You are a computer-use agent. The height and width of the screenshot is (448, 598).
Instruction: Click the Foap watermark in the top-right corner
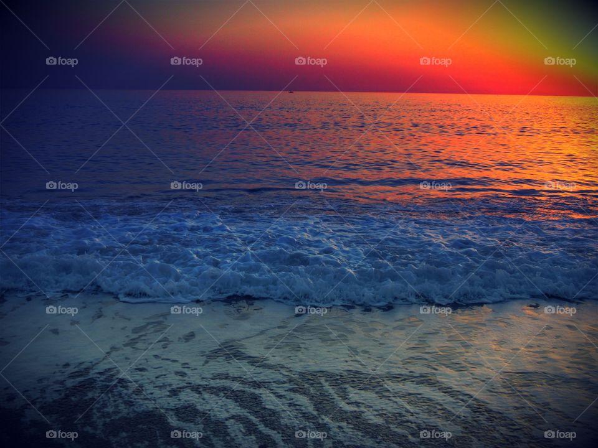click(x=560, y=62)
